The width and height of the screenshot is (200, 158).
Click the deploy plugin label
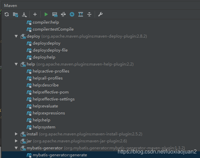click(x=33, y=36)
